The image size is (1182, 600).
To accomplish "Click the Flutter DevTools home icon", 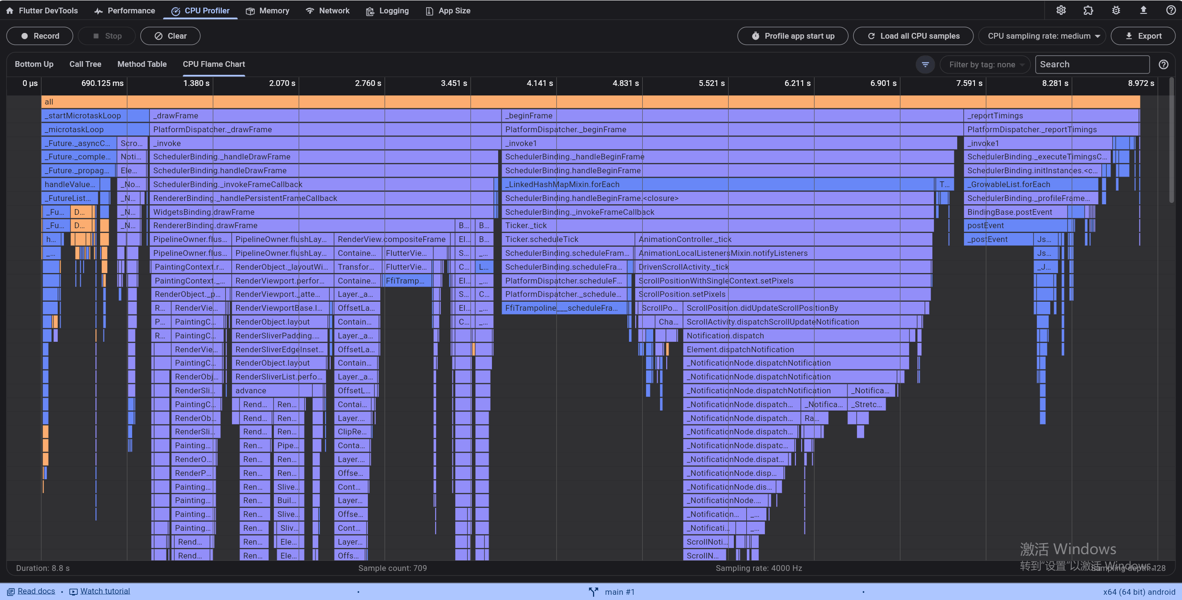I will [10, 11].
